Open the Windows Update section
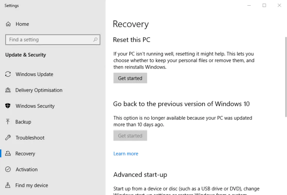This screenshot has height=195, width=287. 34,74
